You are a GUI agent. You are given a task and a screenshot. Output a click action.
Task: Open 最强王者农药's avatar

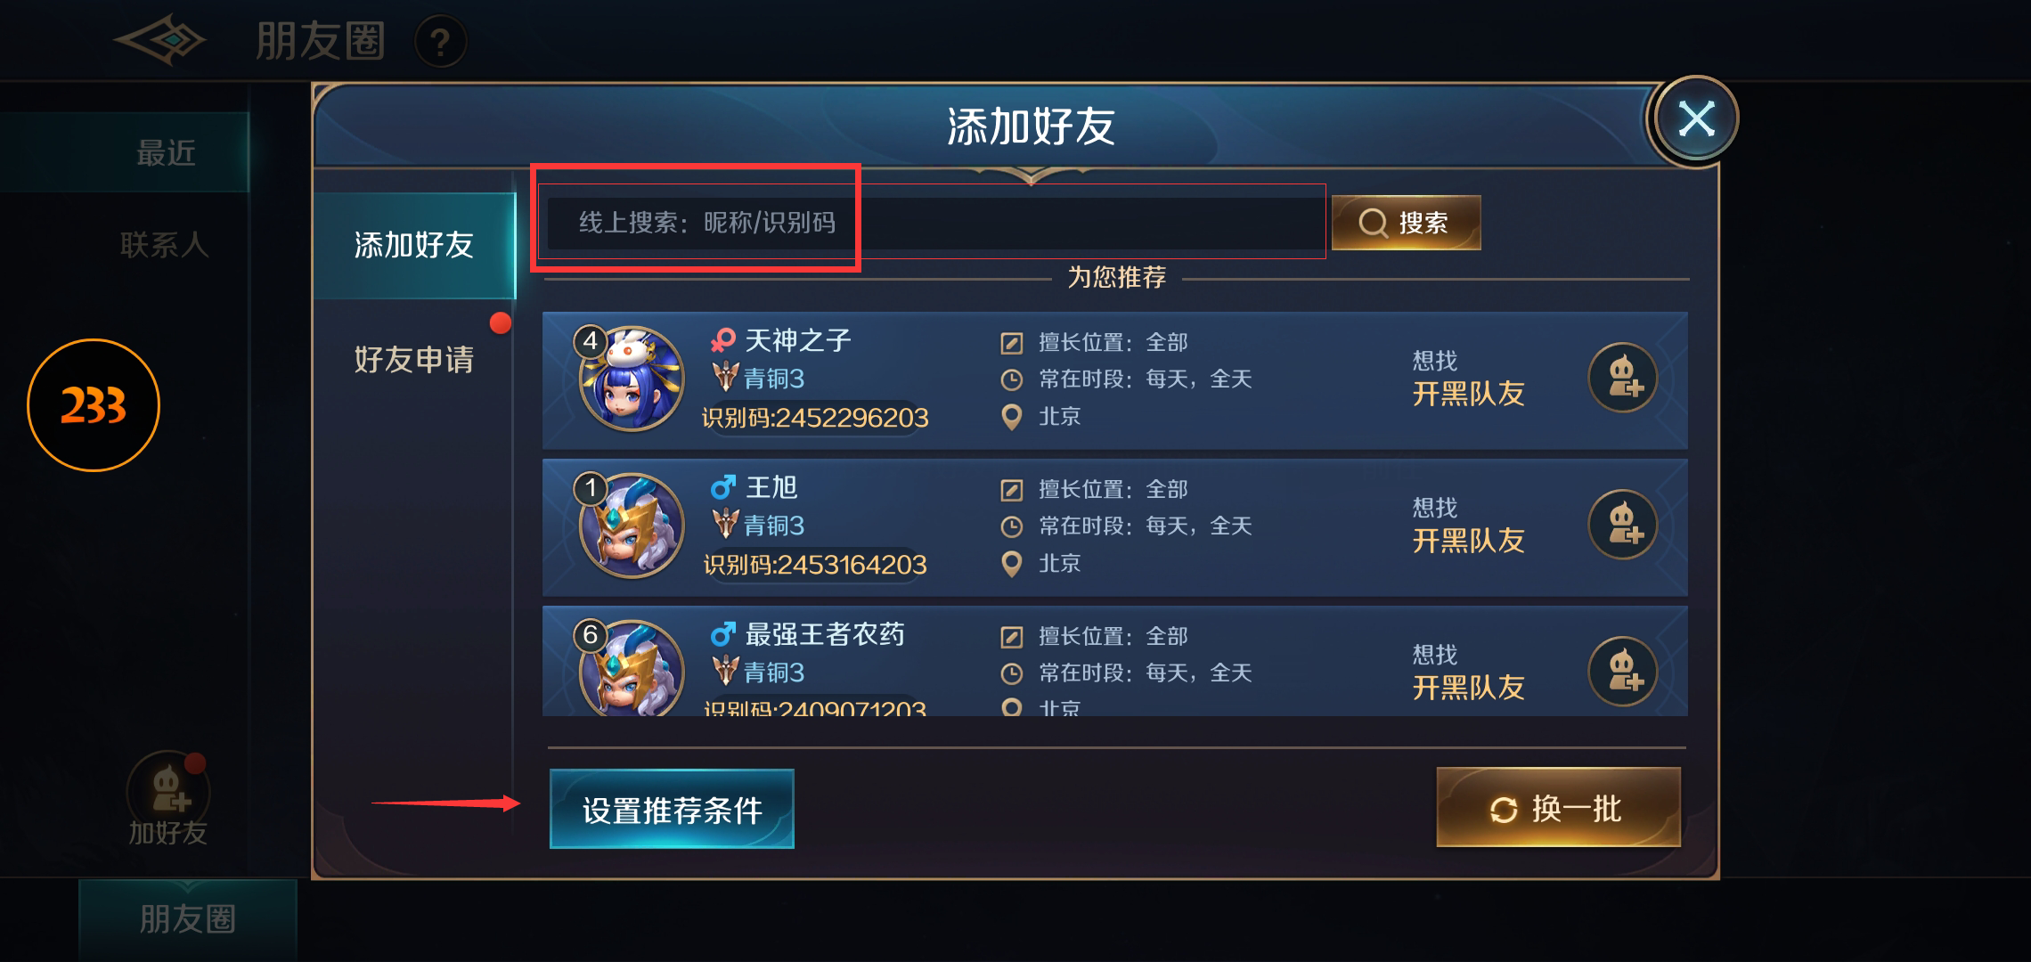click(631, 668)
